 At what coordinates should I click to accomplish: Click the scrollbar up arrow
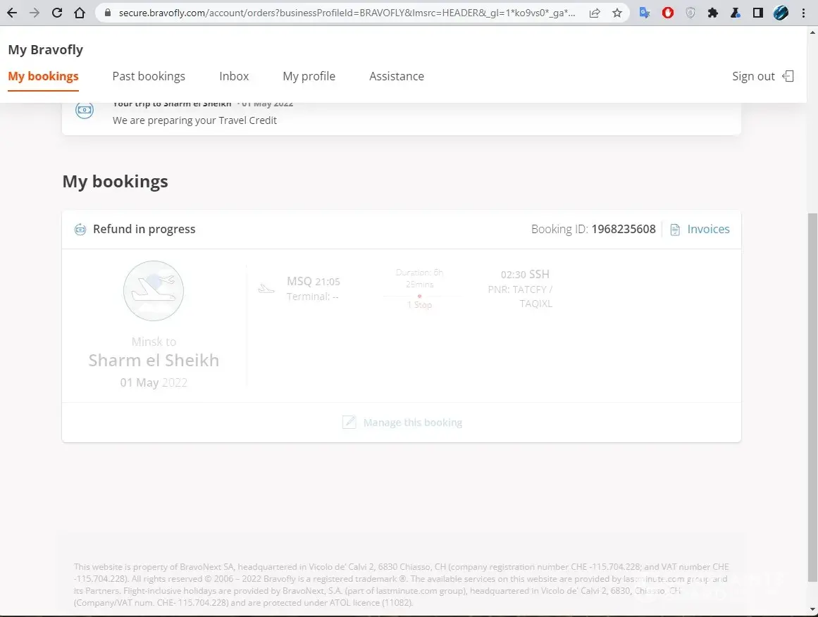[812, 32]
